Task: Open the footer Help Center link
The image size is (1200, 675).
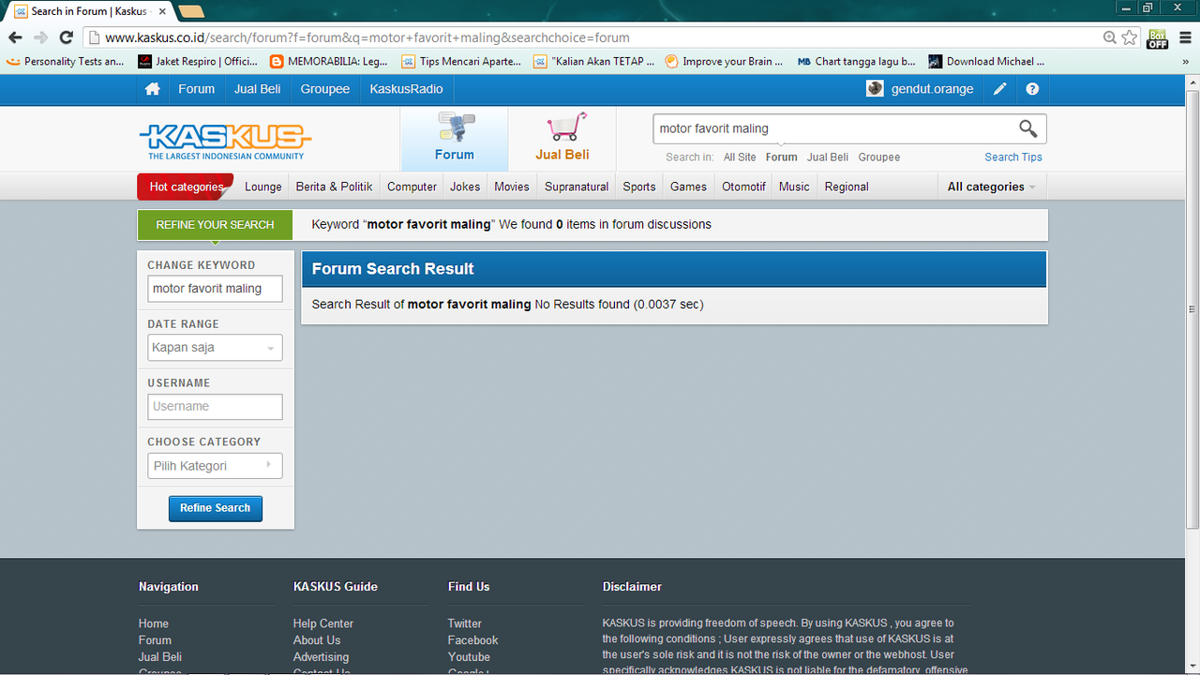Action: 323,623
